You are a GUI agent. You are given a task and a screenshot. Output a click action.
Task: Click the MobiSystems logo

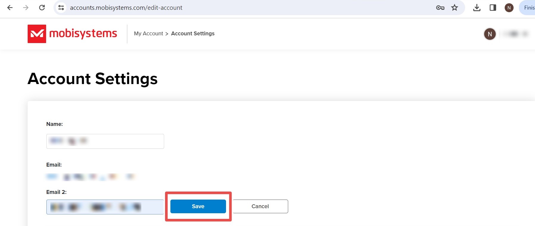pos(72,34)
